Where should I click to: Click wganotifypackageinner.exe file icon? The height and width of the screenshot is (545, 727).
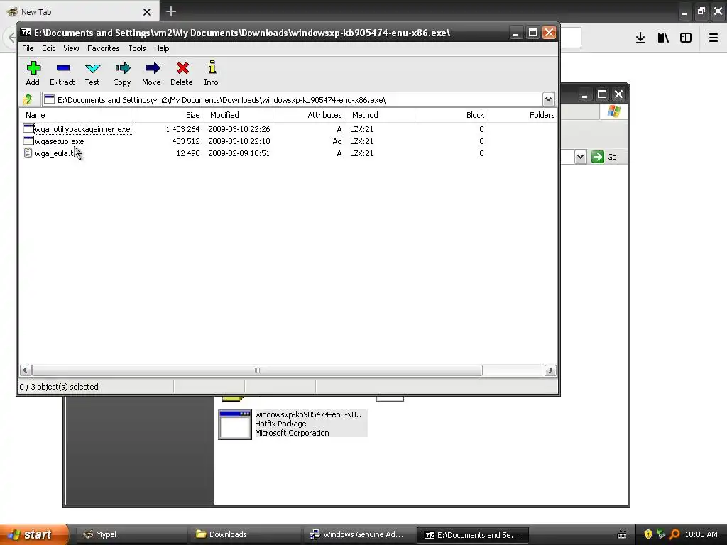pyautogui.click(x=28, y=129)
